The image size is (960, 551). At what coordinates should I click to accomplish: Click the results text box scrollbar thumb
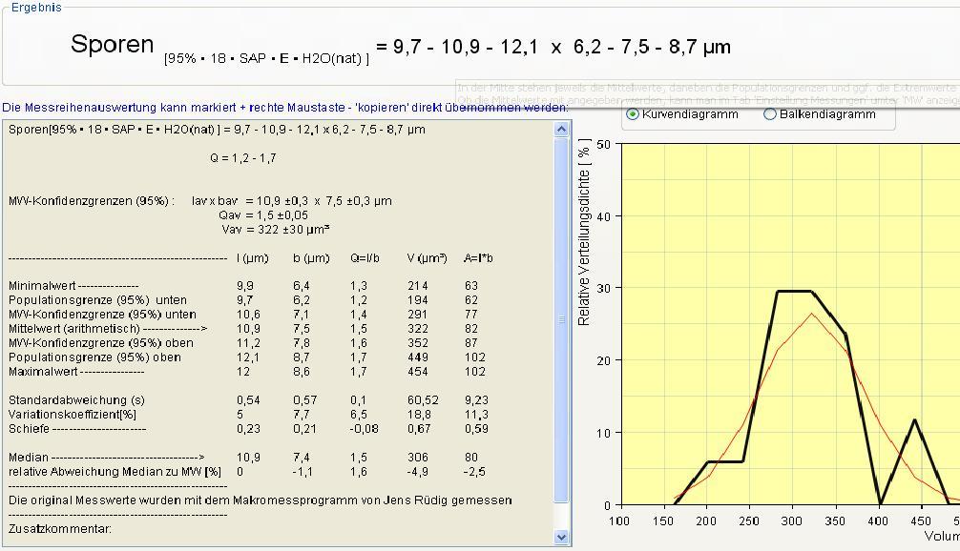click(x=562, y=324)
